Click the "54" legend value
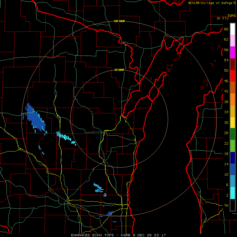Image resolution: width=237 pixels, height=237 pixels. pos(226,60)
